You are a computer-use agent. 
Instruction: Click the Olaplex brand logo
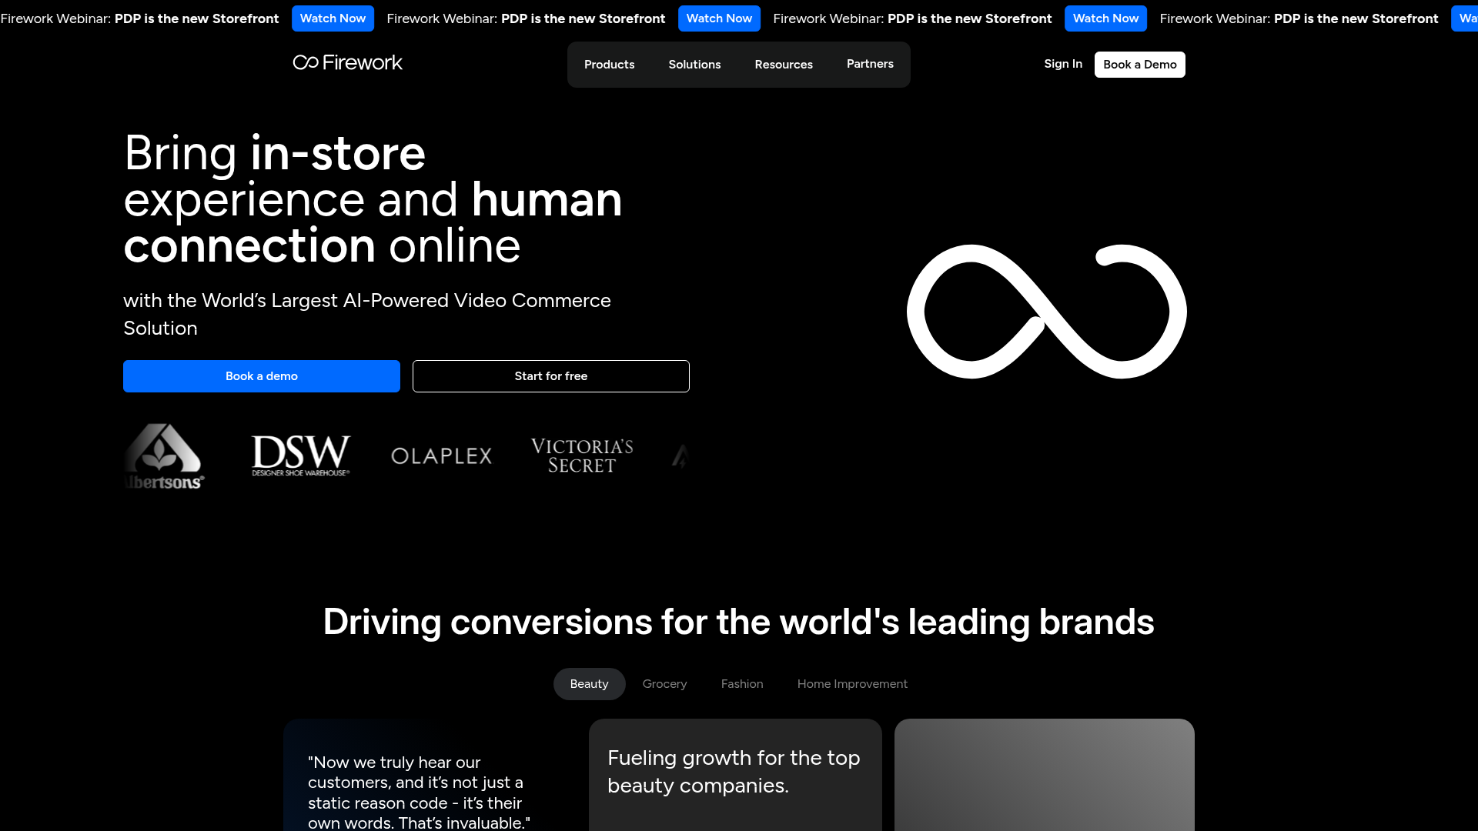coord(441,456)
